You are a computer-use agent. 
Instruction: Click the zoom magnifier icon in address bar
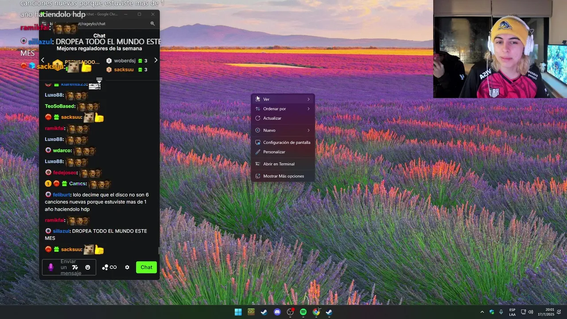(x=152, y=24)
